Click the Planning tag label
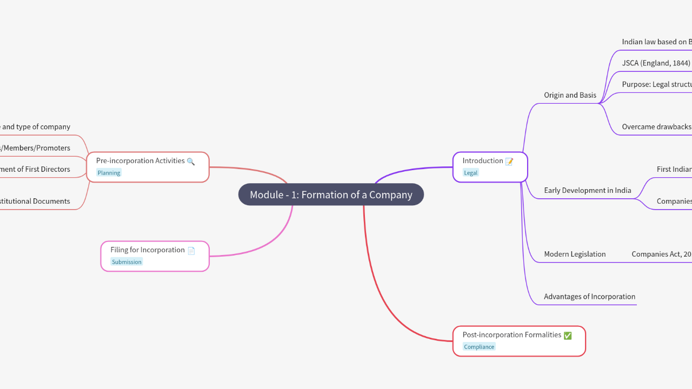This screenshot has width=692, height=389. pos(109,173)
